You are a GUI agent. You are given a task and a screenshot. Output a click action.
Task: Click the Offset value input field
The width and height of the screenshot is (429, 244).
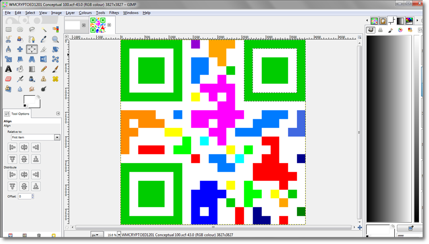tap(25, 196)
